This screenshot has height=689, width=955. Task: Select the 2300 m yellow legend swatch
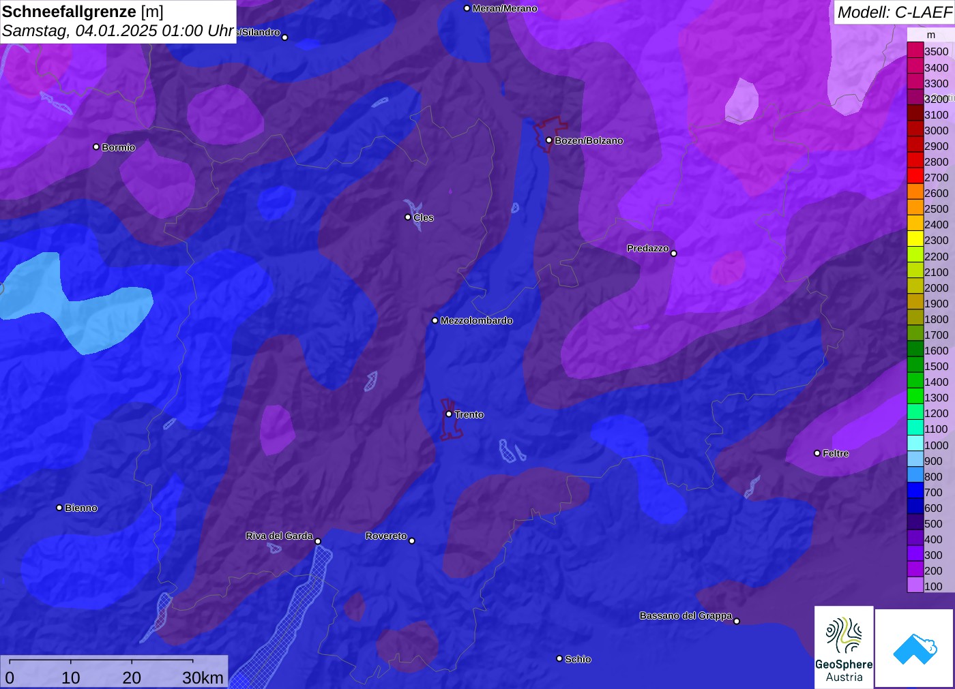[915, 239]
